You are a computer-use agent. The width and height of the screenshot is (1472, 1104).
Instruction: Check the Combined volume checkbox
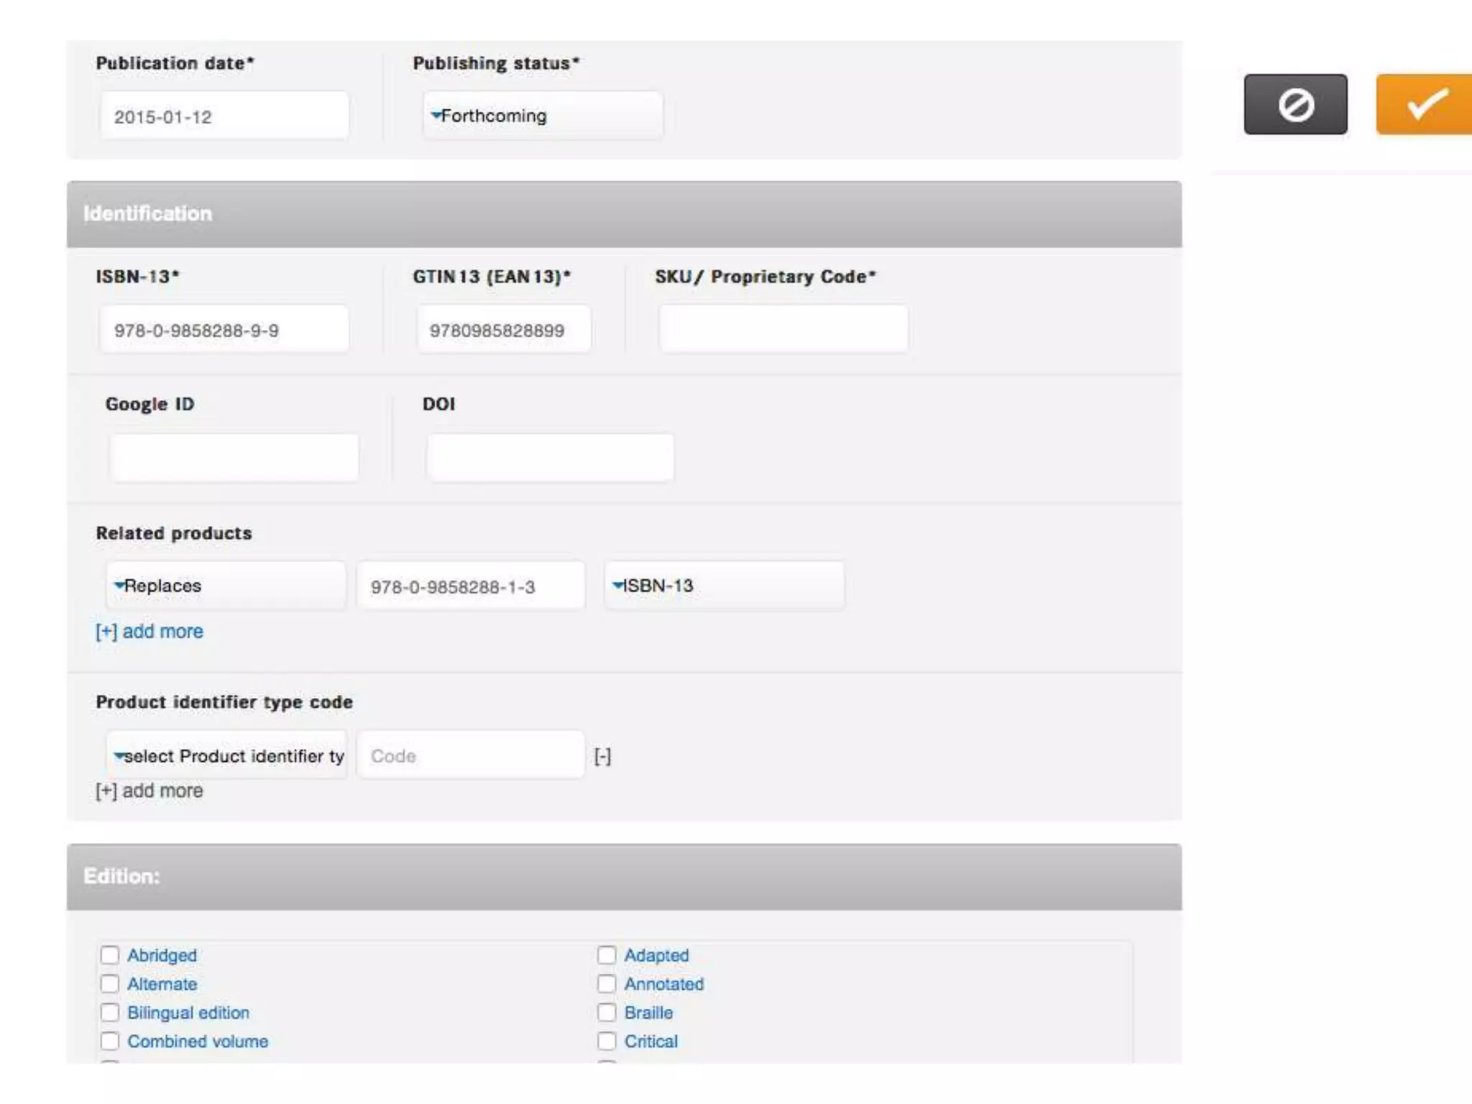tap(110, 1041)
